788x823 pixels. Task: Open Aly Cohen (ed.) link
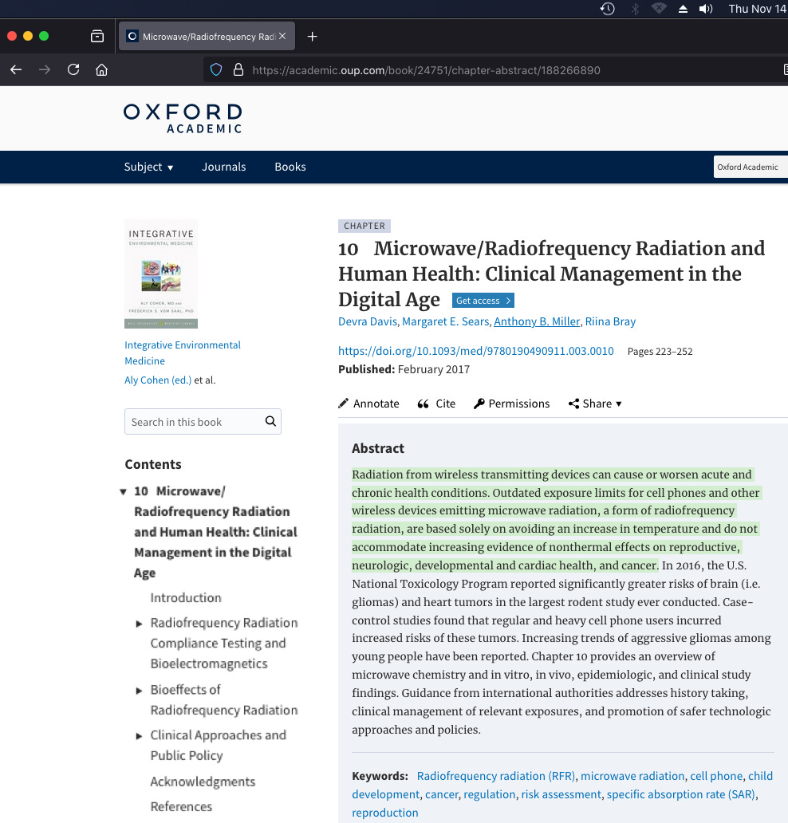click(x=158, y=380)
